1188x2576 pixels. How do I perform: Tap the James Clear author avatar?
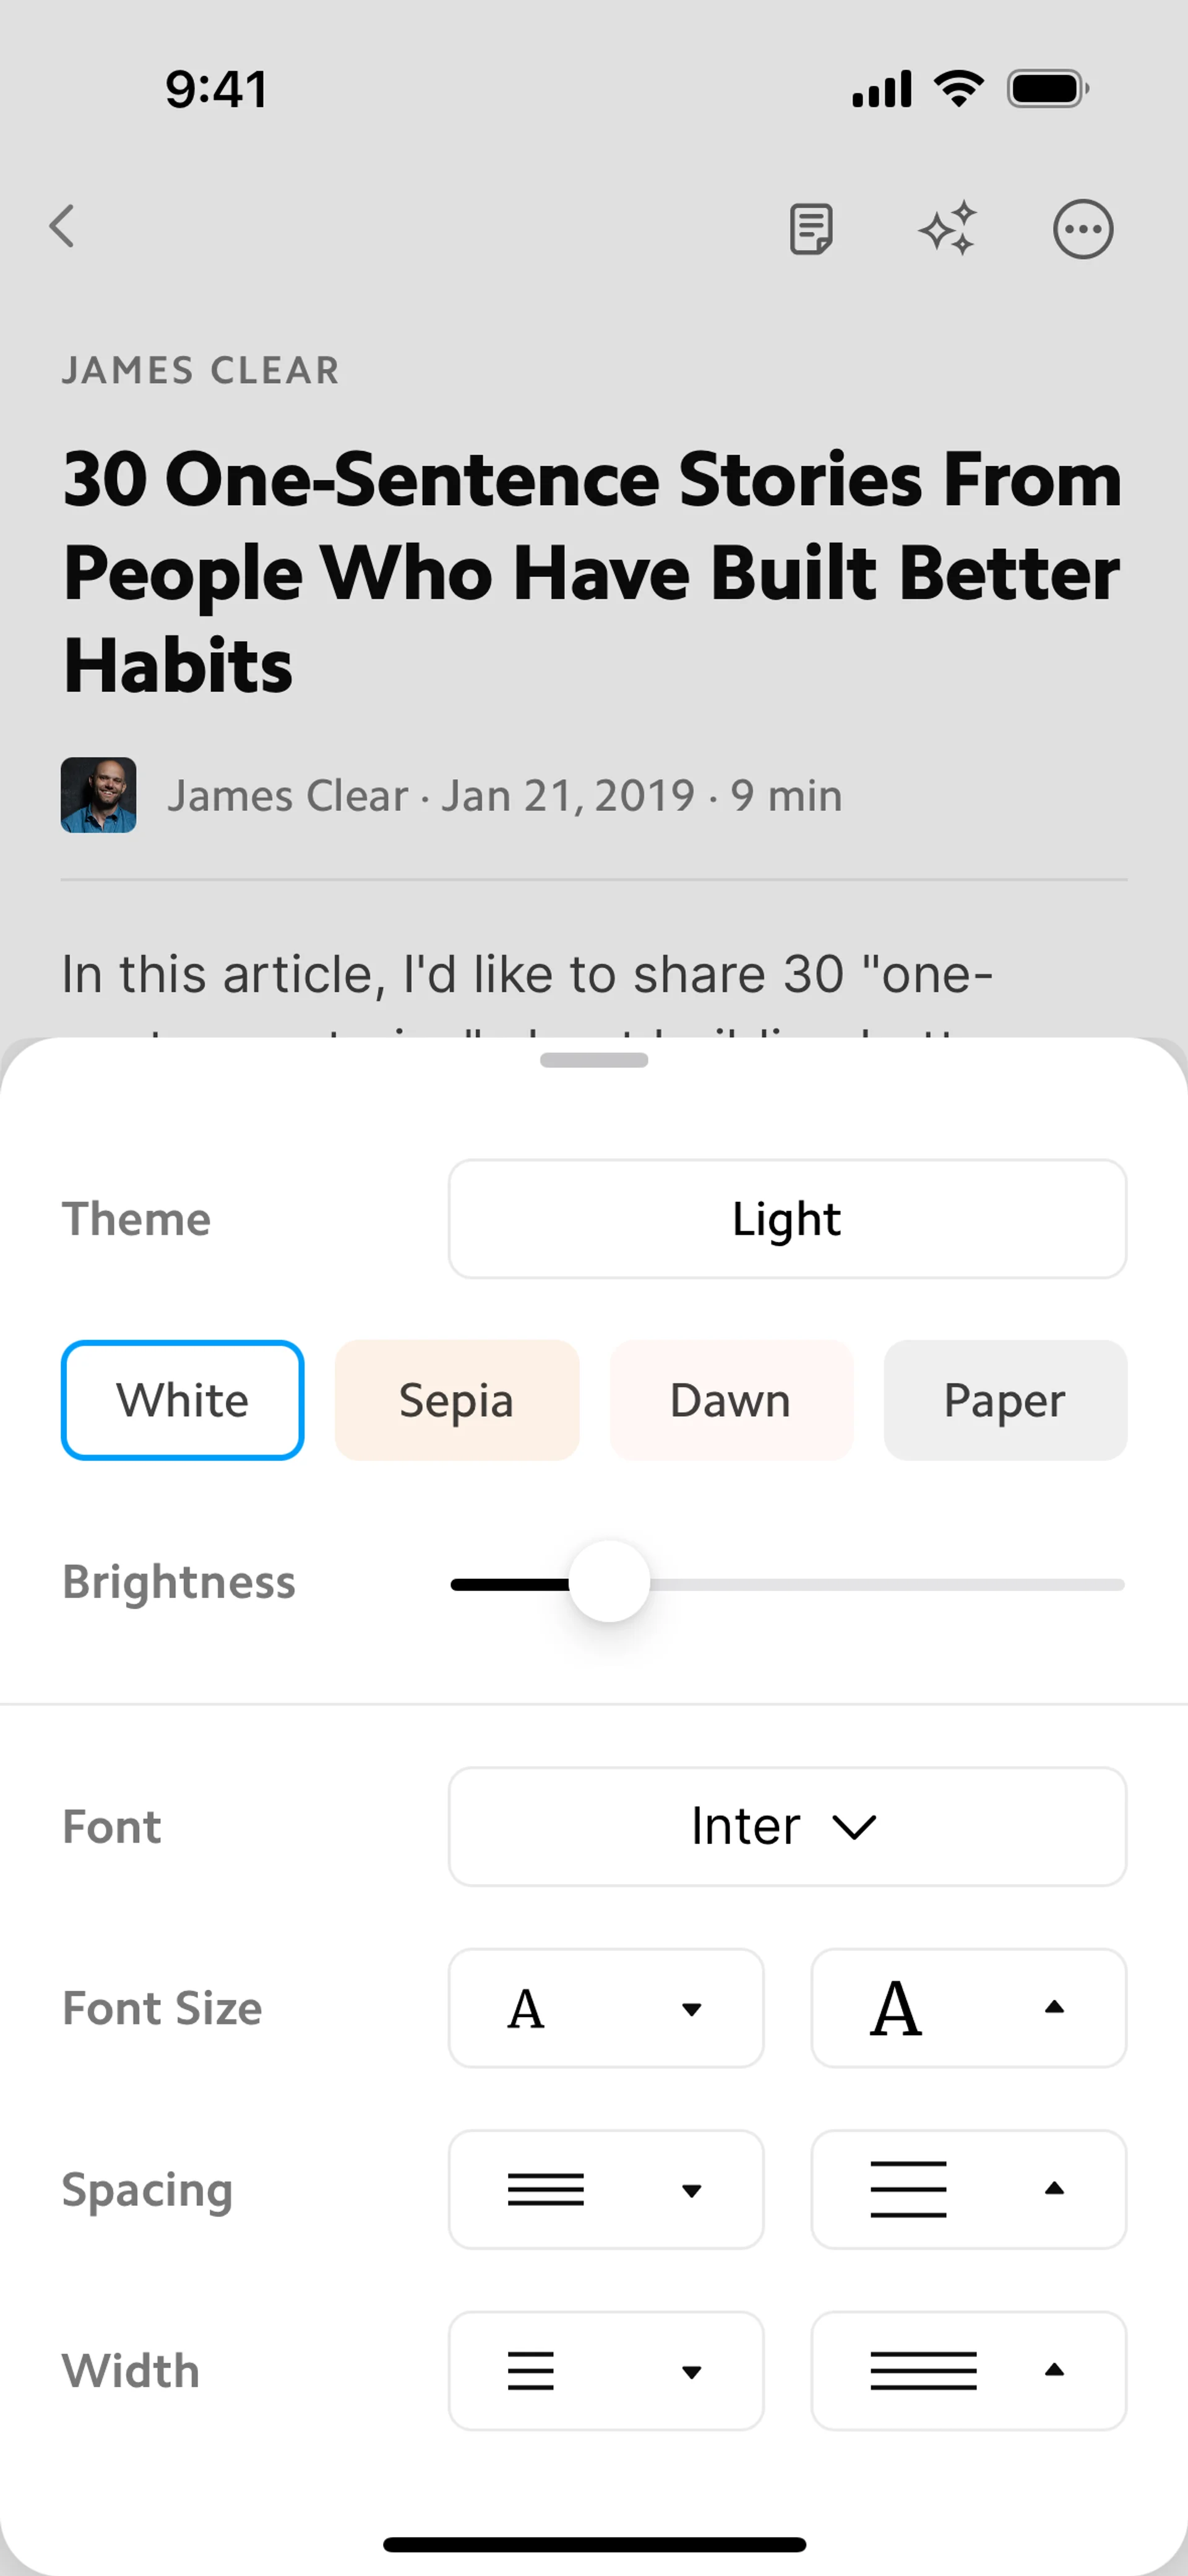tap(99, 795)
